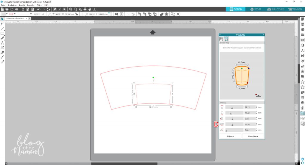Click the Cut scissors icon
This screenshot has height=165, width=305.
point(23,10)
